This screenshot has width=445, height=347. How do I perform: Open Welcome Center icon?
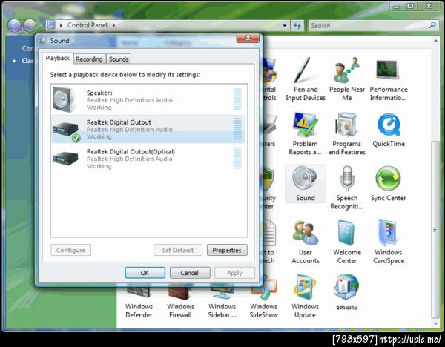pyautogui.click(x=347, y=242)
